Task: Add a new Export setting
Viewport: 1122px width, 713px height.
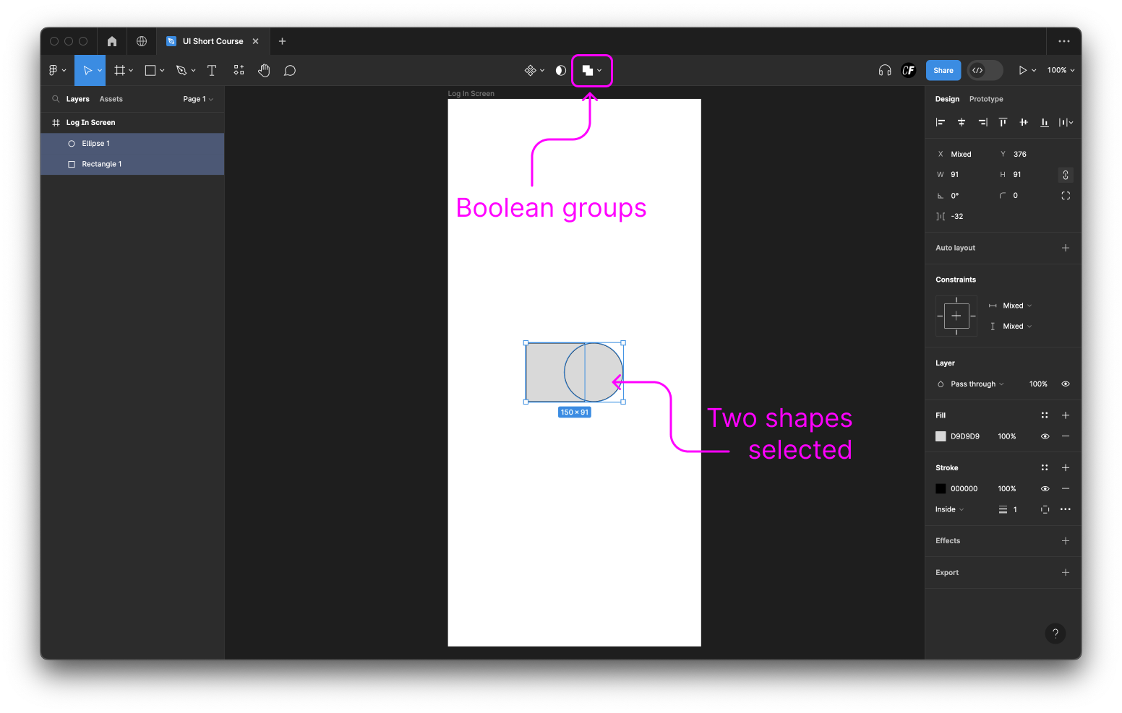Action: point(1066,573)
